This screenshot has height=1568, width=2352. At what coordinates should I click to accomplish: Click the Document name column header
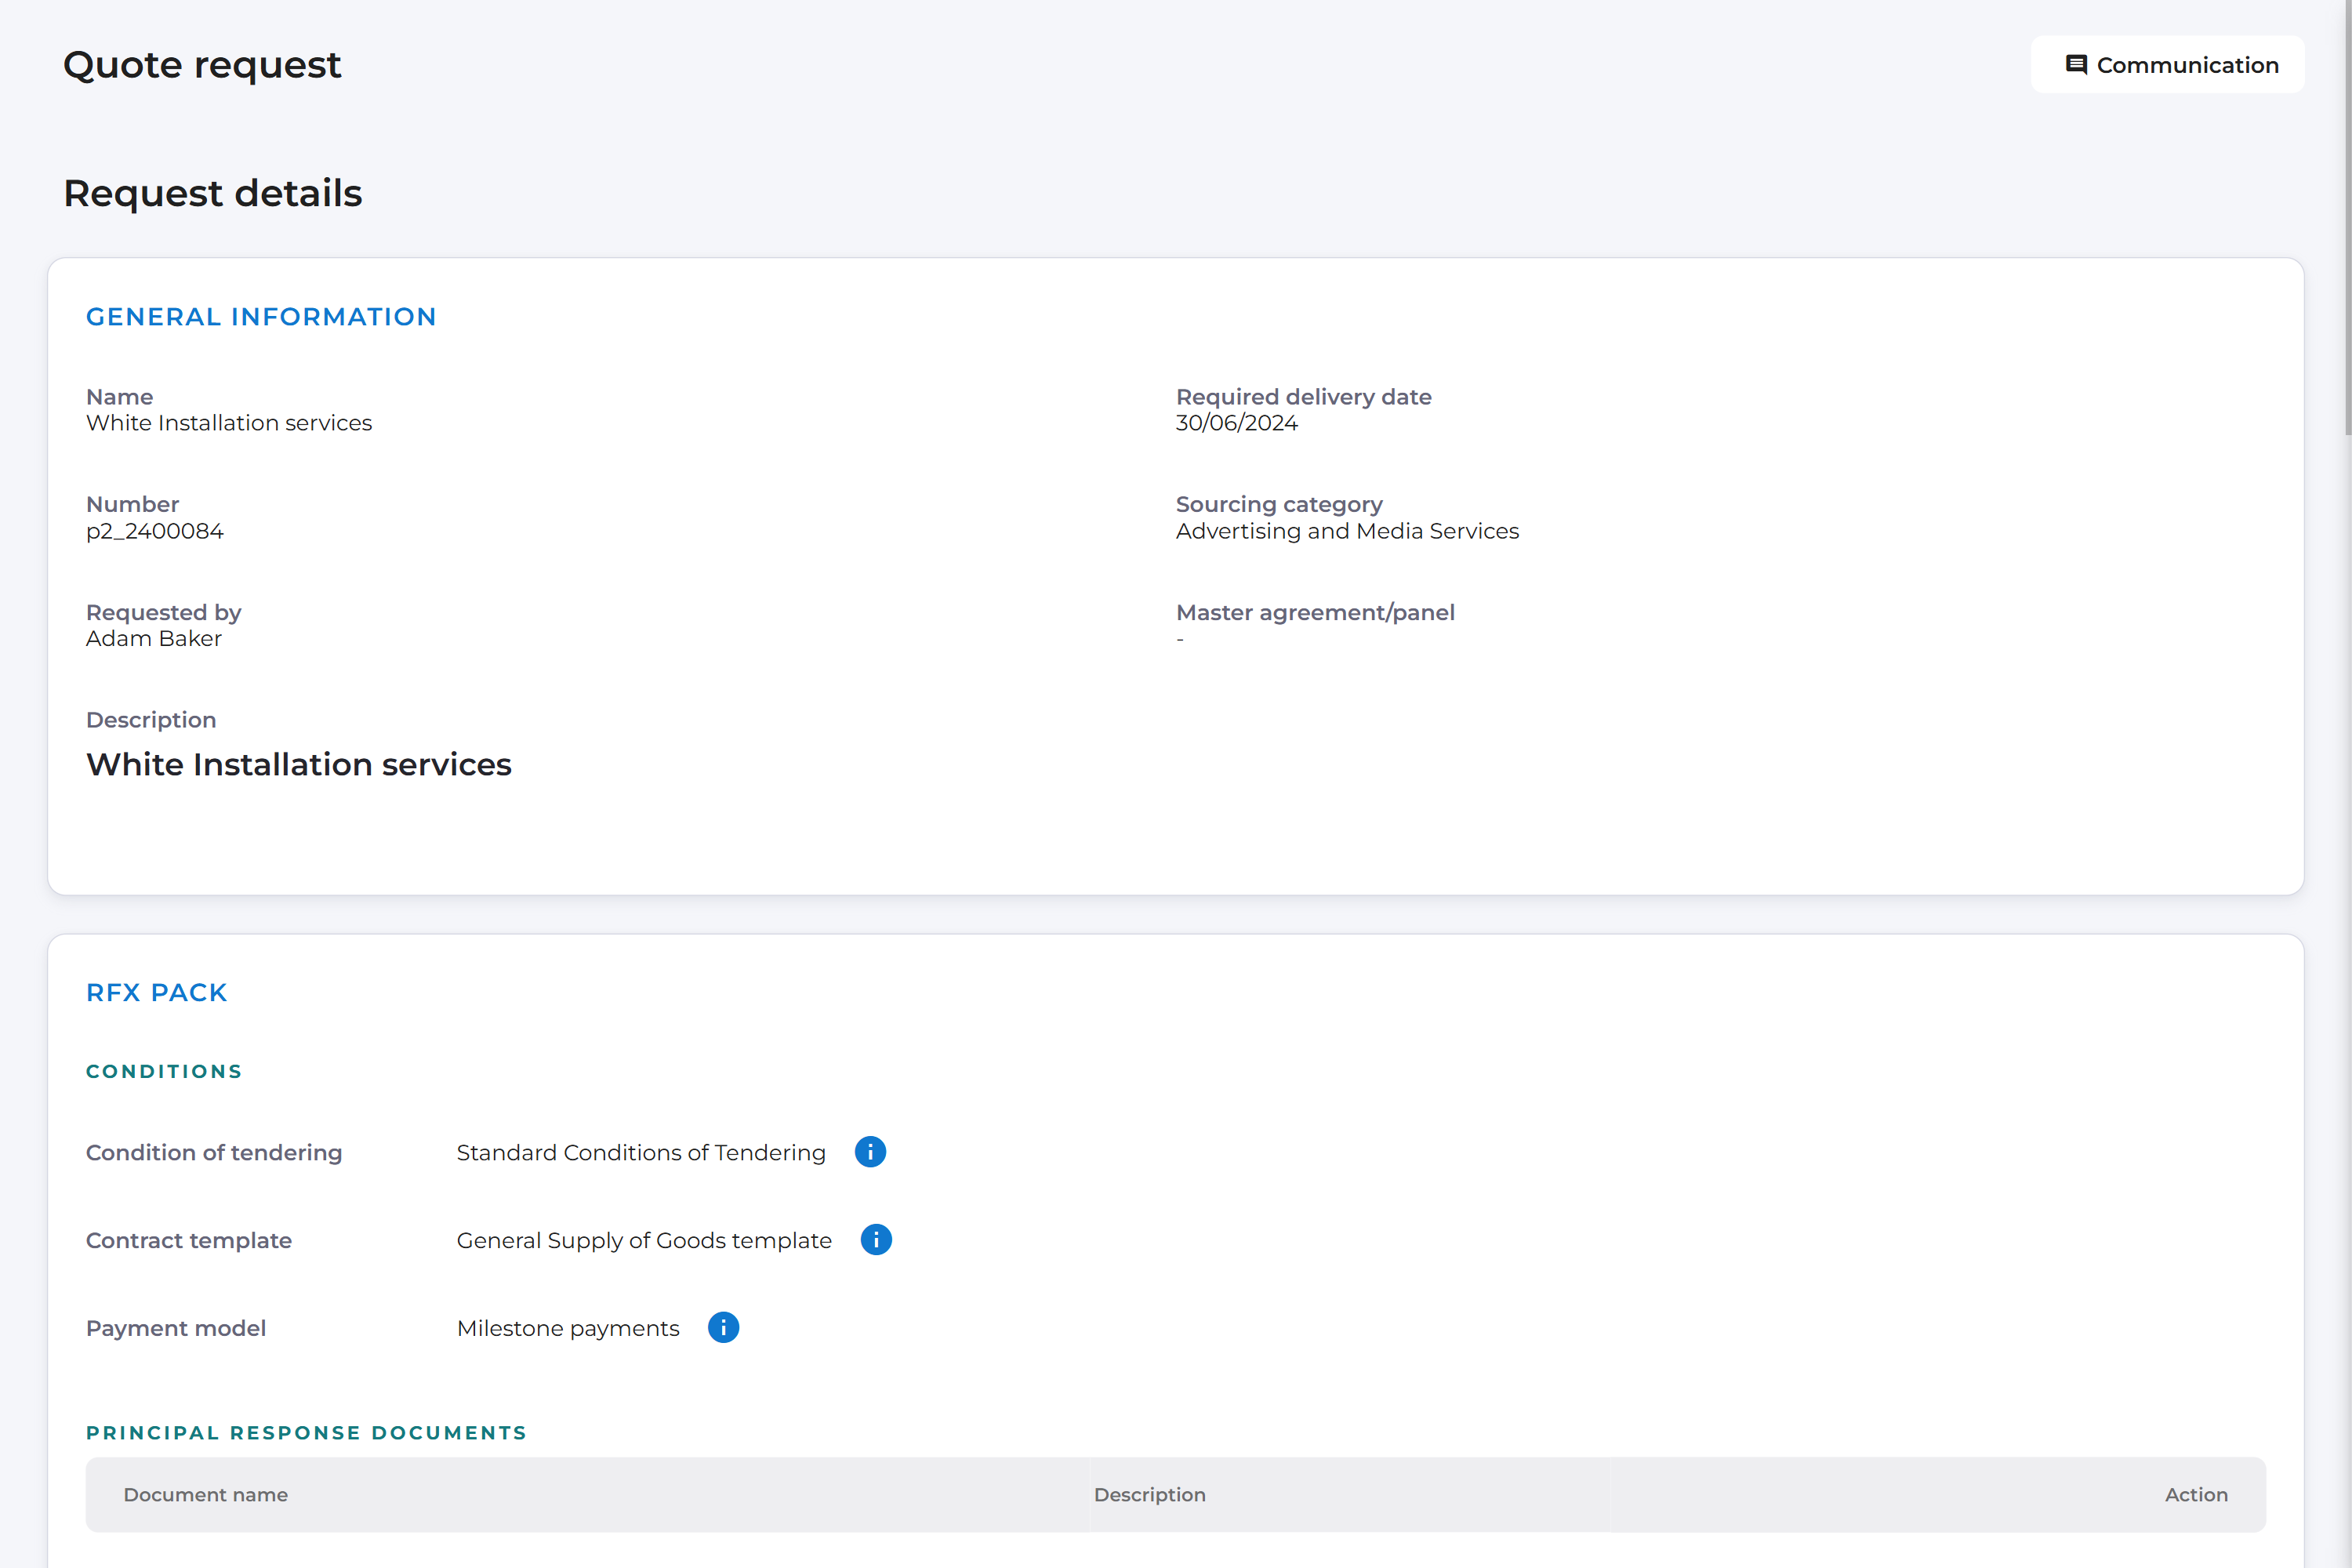click(x=205, y=1494)
